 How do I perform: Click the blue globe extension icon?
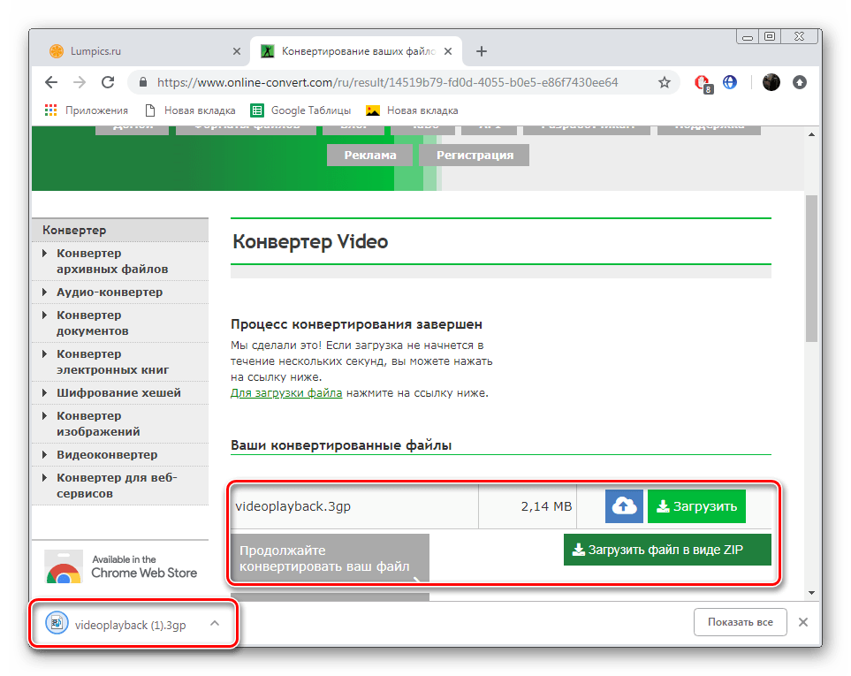pos(730,82)
